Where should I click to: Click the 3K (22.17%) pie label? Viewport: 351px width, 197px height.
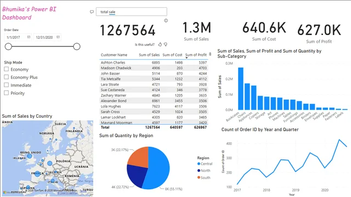[x=120, y=149]
